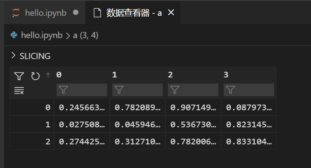Select cell 0.312710…
This screenshot has width=311, height=168.
tap(137, 141)
